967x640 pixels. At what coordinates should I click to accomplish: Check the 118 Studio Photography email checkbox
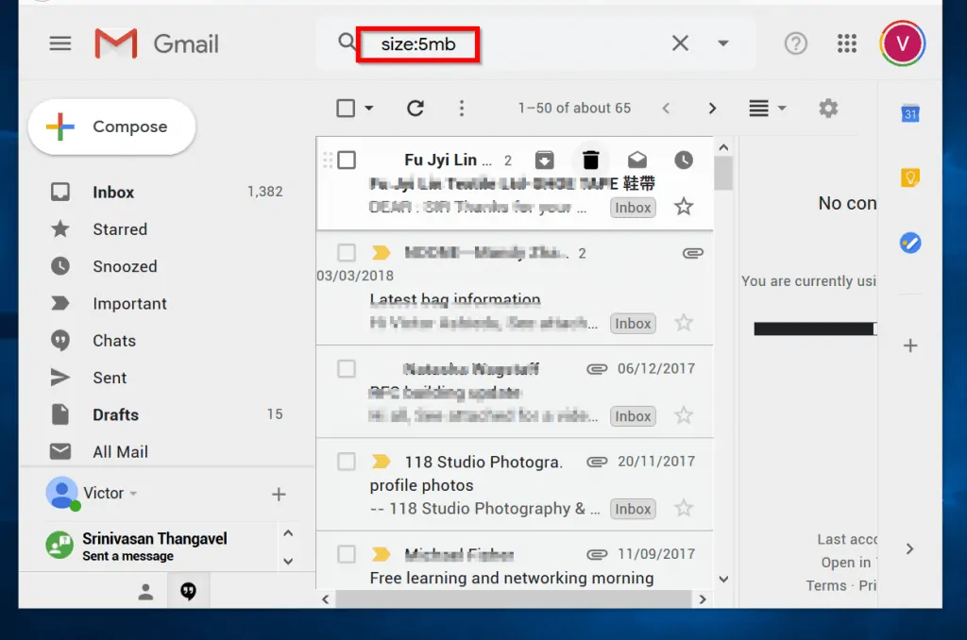tap(346, 462)
